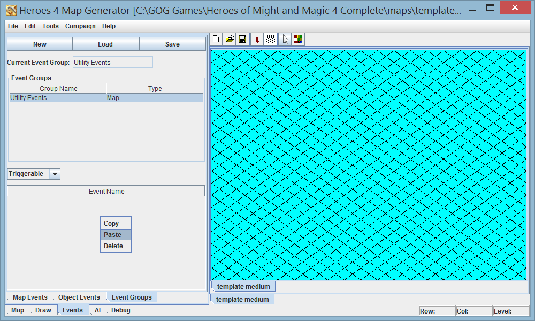
Task: Toggle the grid overlay toolbar icon
Action: 271,39
